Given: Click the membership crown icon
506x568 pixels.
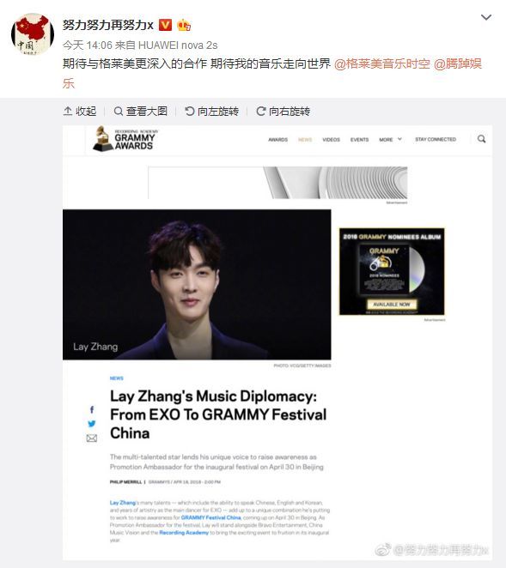Looking at the screenshot, I should [x=184, y=25].
